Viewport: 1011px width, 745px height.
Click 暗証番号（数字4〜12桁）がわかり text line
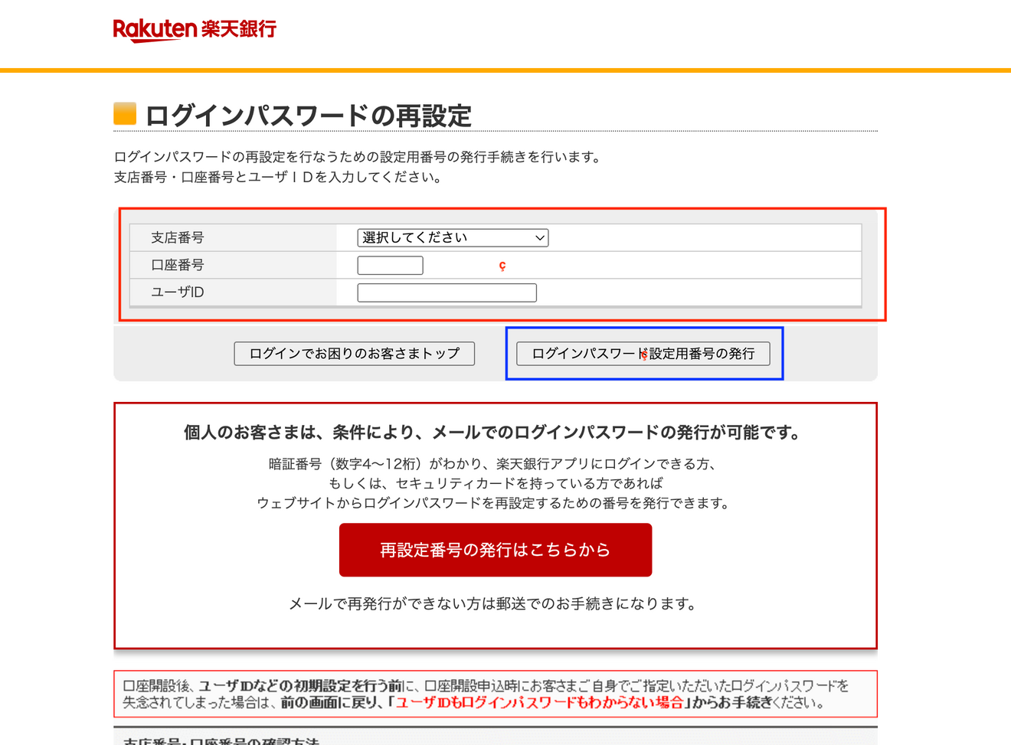point(493,463)
